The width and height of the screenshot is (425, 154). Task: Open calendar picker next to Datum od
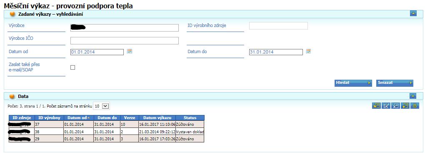[130, 51]
